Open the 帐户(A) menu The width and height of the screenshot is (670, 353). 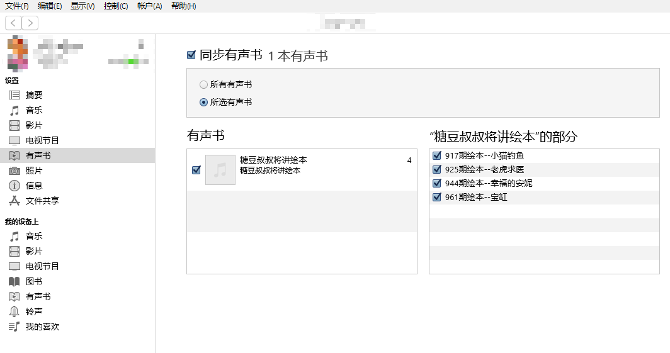tap(149, 6)
